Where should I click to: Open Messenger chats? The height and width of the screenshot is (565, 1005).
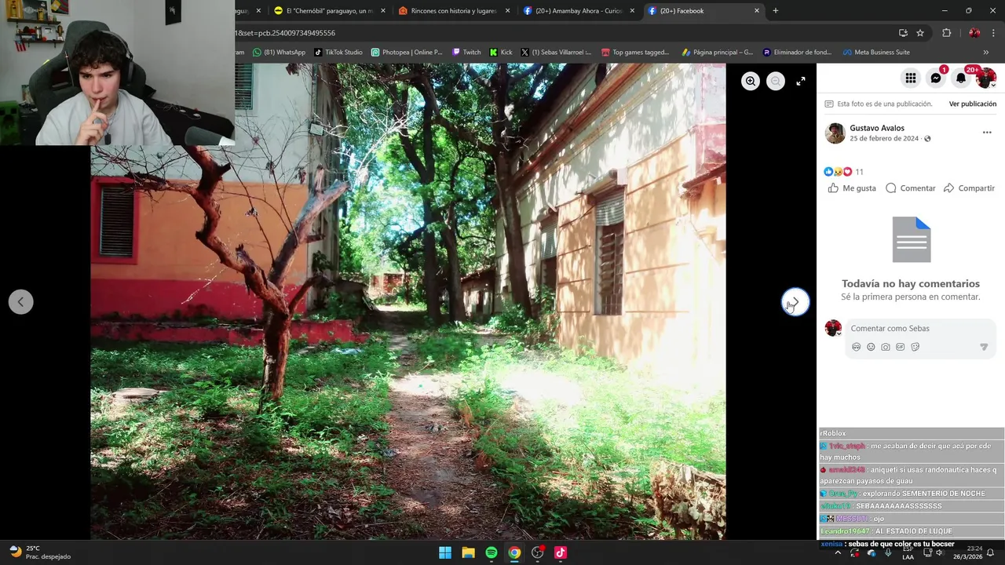tap(936, 78)
